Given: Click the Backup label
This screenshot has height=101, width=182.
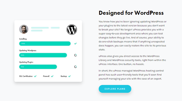Looking at the screenshot, I should (64, 76).
